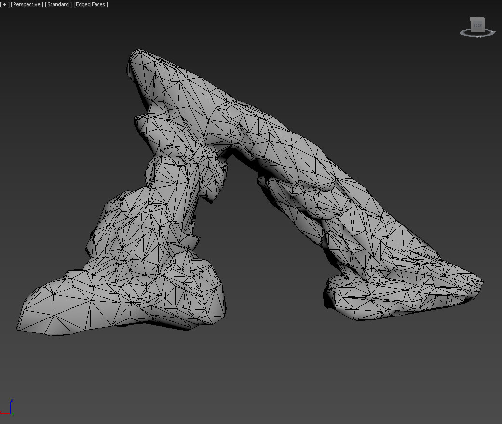This screenshot has width=502, height=424.
Task: Toggle Edged Faces display via viewport label
Action: coord(90,4)
